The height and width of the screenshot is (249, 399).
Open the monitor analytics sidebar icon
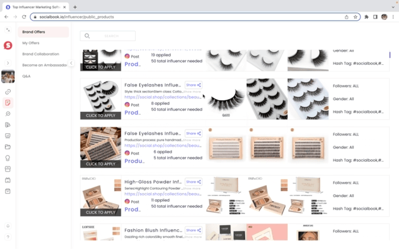pos(8,136)
